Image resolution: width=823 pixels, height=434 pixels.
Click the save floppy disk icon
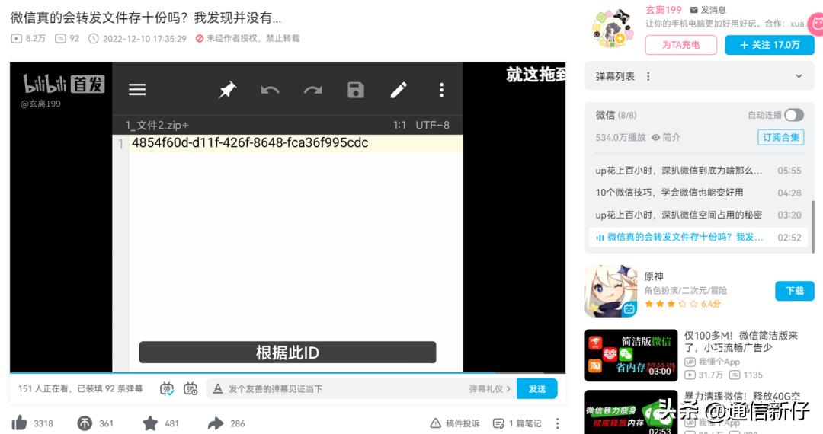pyautogui.click(x=356, y=90)
